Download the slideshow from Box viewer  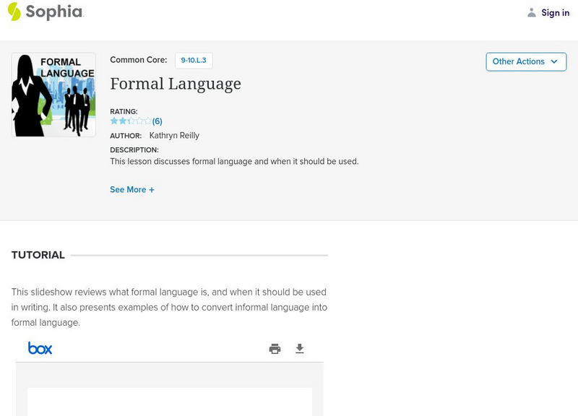[x=300, y=349]
